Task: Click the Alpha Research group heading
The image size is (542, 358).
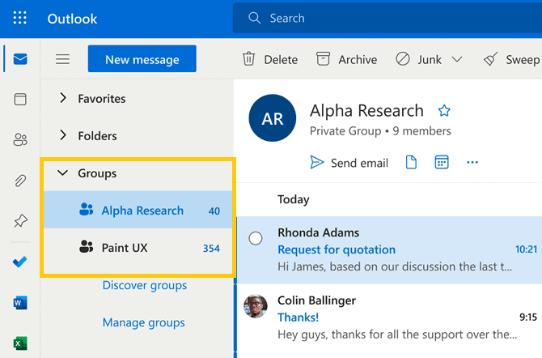Action: coord(366,111)
